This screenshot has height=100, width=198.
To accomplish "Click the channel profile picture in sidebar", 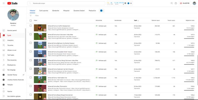I will pos(13,15).
